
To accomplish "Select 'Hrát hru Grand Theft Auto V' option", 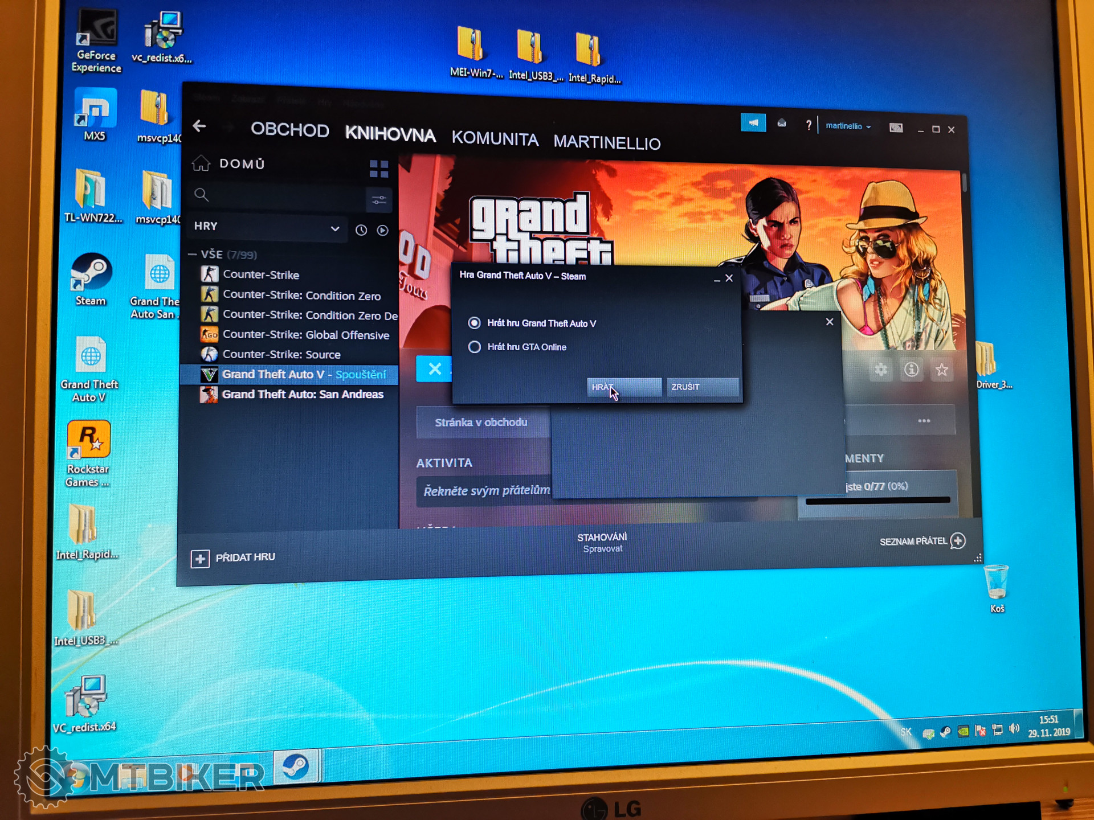I will [x=474, y=323].
